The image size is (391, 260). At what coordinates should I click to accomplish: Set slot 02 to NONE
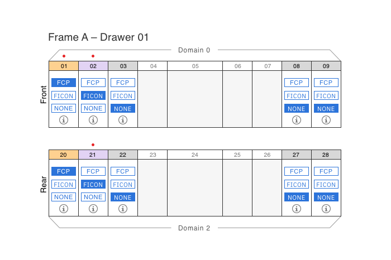93,108
